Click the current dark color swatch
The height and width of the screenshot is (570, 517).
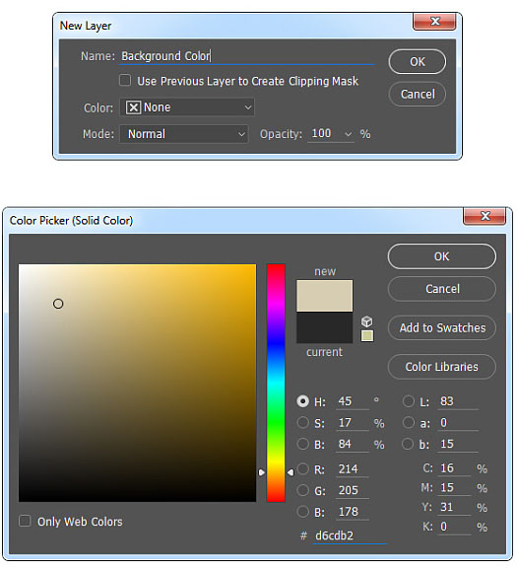point(325,327)
